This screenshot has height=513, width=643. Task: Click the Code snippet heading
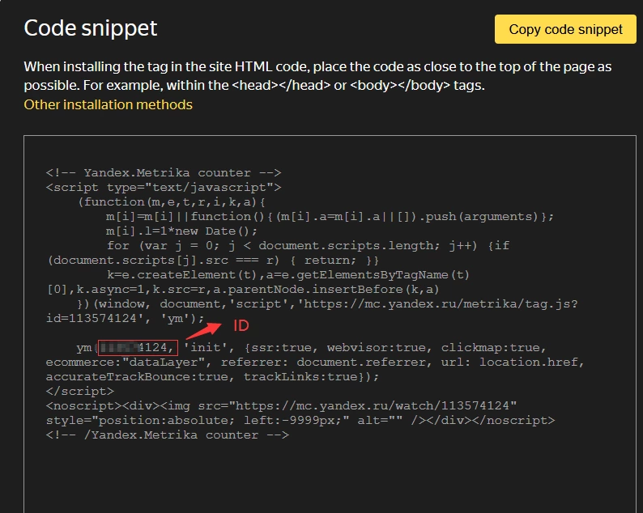(x=90, y=28)
